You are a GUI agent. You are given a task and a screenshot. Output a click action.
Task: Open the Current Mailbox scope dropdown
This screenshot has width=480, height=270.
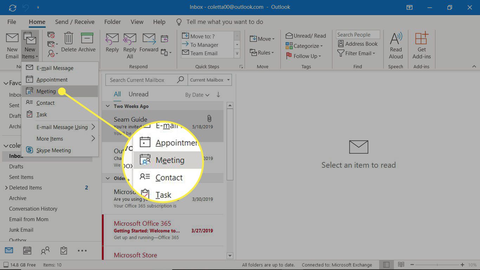pos(210,80)
